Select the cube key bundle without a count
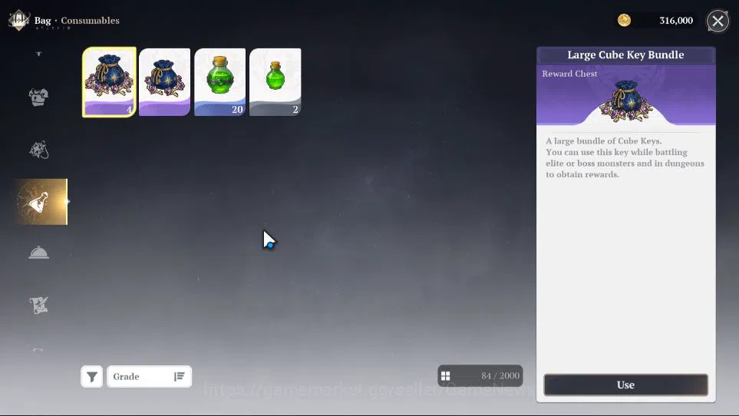This screenshot has height=416, width=739. pos(164,82)
